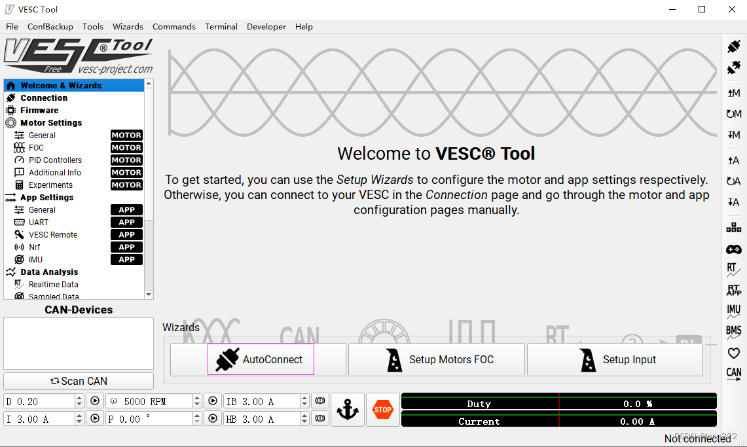Run position play button beside P 0.00

(x=213, y=418)
